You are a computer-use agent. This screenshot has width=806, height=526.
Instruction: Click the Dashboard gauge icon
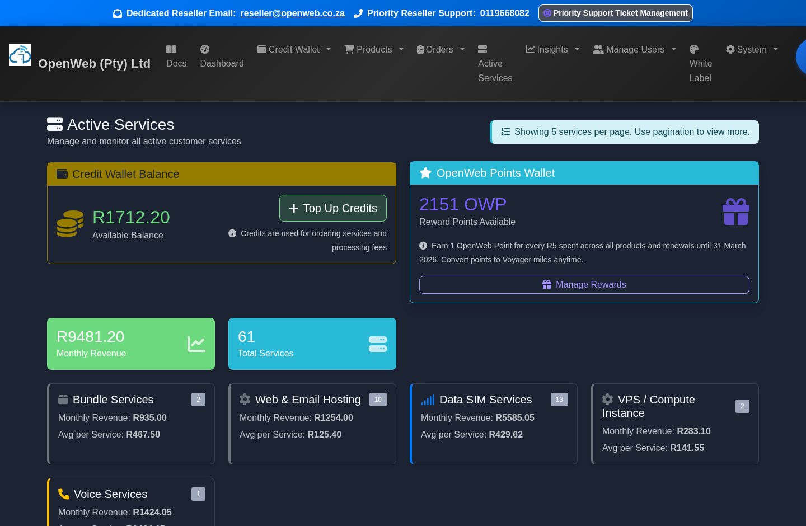pyautogui.click(x=205, y=49)
